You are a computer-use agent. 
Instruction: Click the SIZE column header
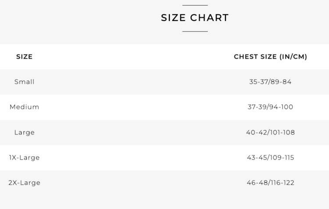tap(24, 57)
